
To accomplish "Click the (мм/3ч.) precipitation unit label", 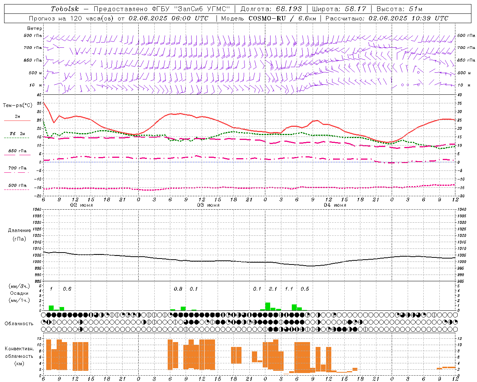I will click(19, 286).
